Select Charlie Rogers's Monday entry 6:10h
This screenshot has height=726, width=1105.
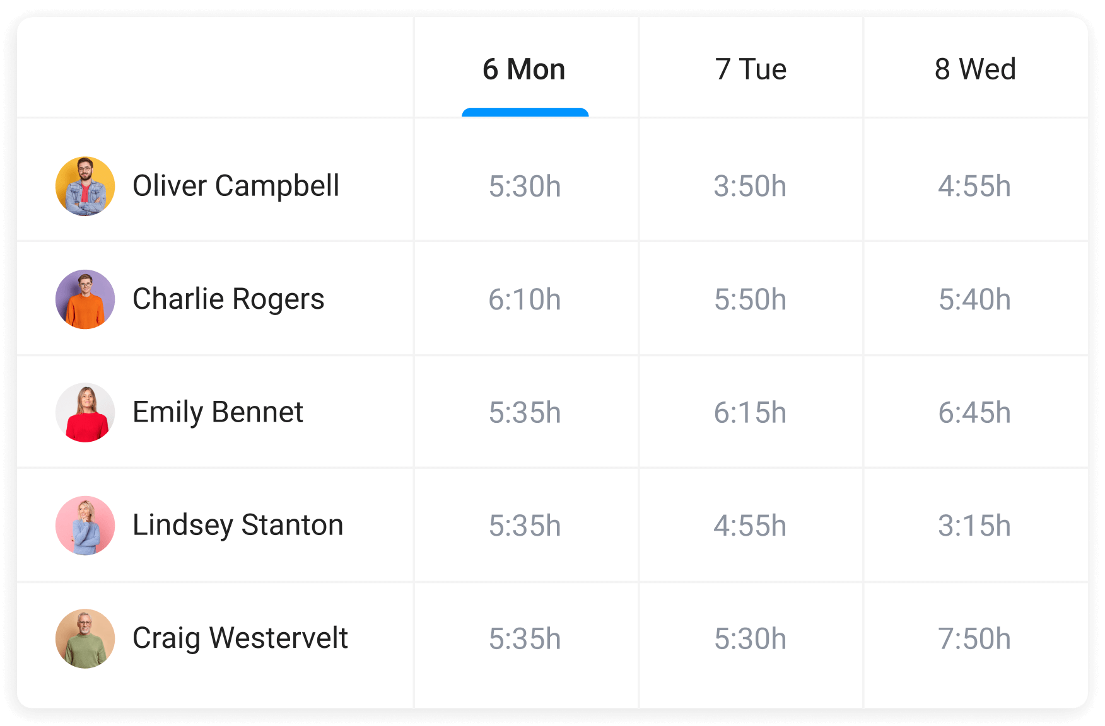(526, 299)
